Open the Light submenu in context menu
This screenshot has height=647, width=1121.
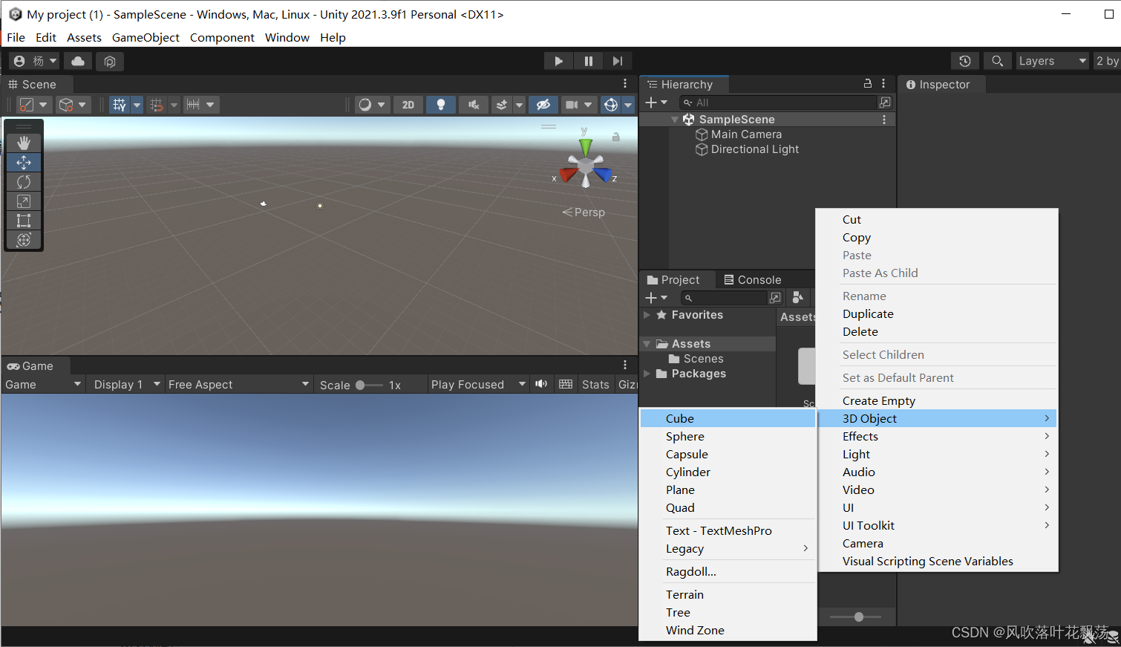pyautogui.click(x=938, y=455)
